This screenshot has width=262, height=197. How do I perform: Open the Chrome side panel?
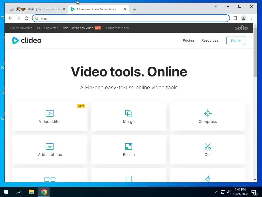coord(235,18)
